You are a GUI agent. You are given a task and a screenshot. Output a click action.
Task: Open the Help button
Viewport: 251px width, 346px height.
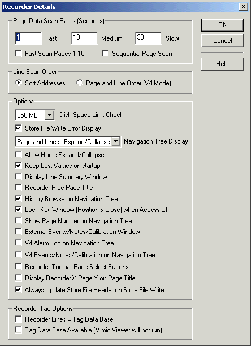click(222, 64)
